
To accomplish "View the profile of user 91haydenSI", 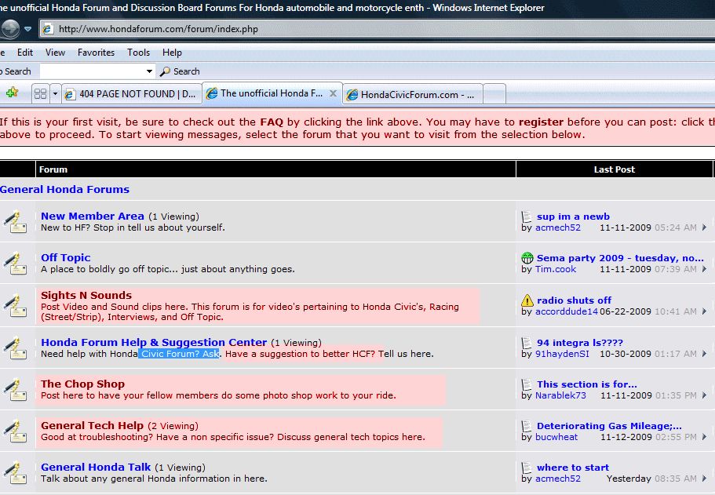I will click(562, 354).
